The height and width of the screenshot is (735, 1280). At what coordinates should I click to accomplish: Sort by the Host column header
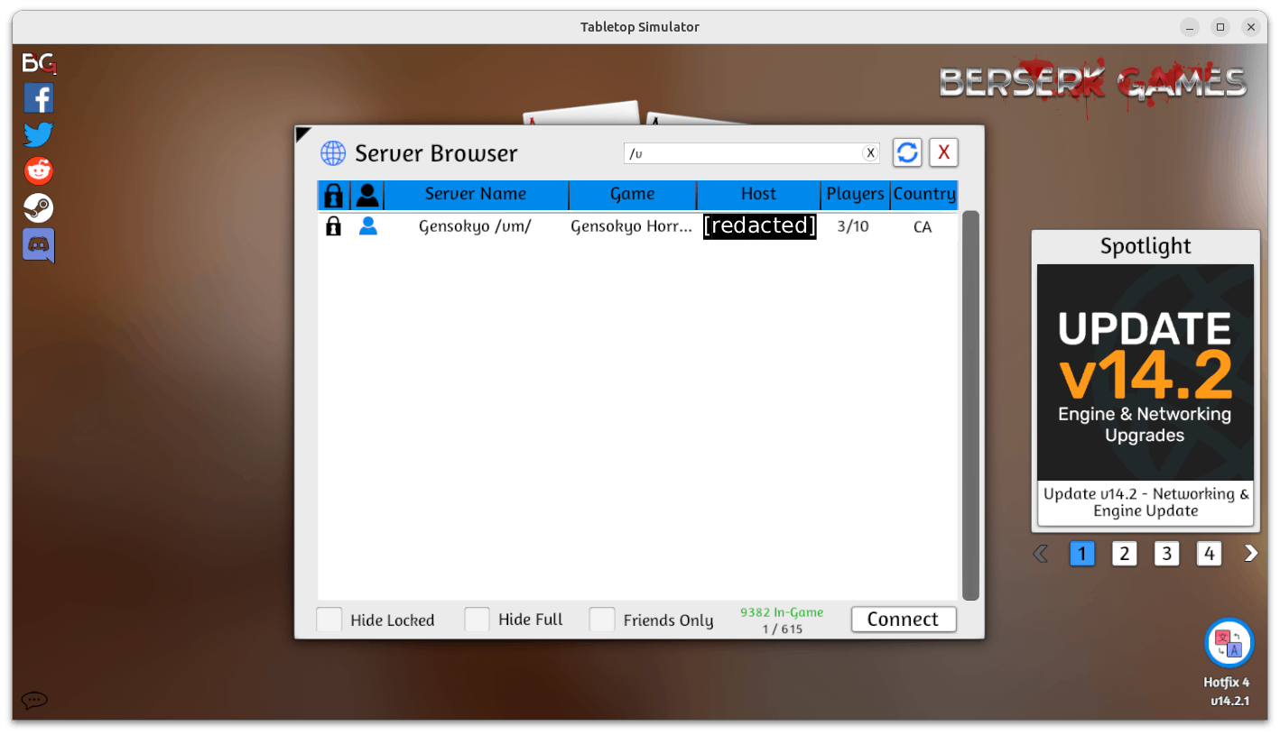click(758, 195)
